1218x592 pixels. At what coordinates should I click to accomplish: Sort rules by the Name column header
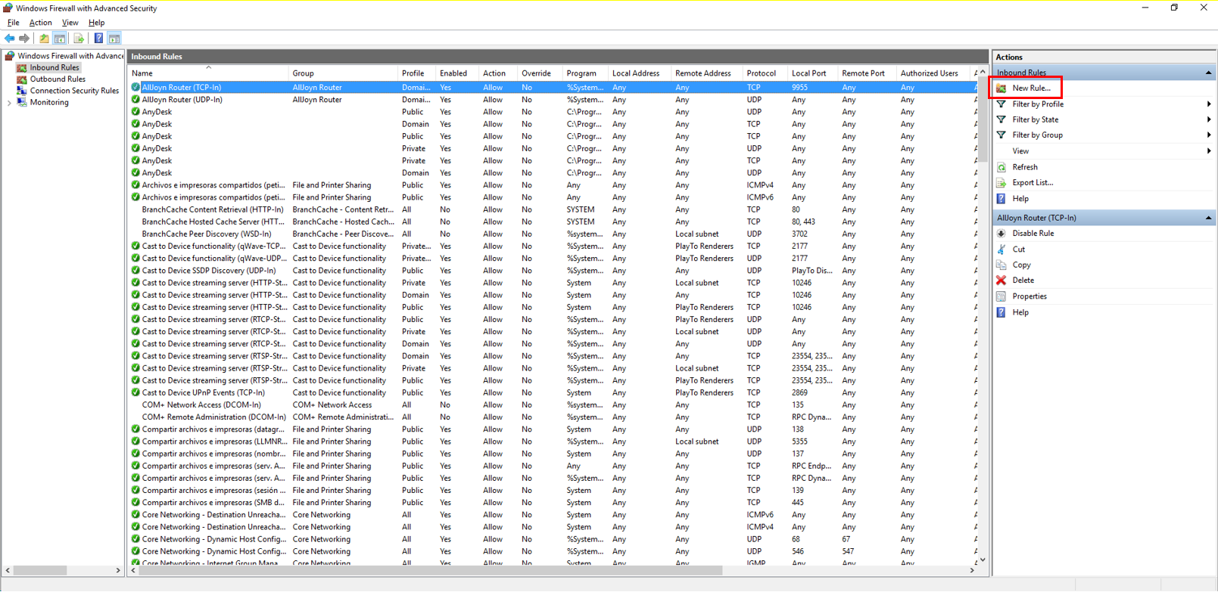tap(208, 73)
